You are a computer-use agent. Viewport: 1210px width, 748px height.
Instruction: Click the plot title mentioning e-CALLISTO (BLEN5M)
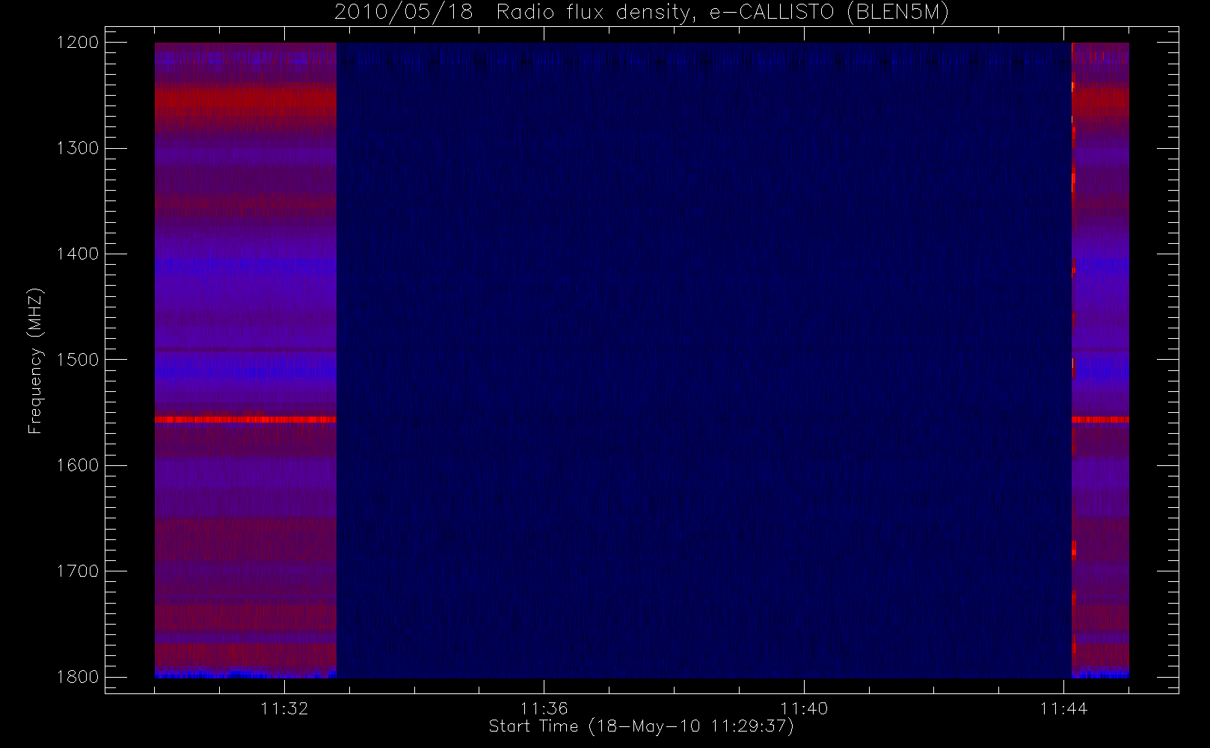[x=642, y=13]
